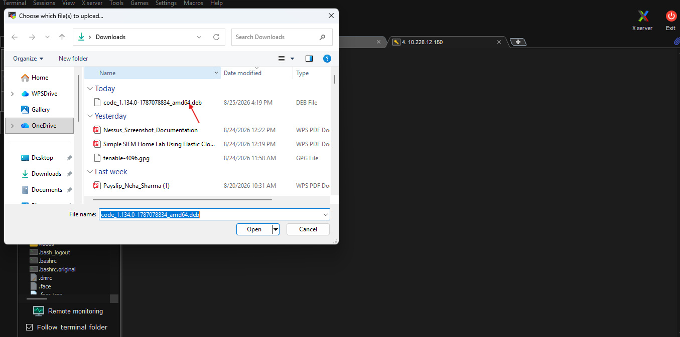
Task: Select Nessus_Screenshot_Documentation PDF
Action: (x=151, y=130)
